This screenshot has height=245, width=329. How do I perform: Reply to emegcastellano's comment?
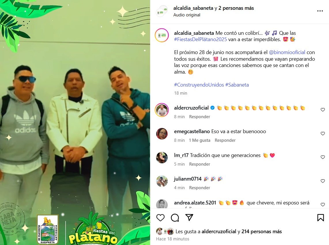coord(225,140)
